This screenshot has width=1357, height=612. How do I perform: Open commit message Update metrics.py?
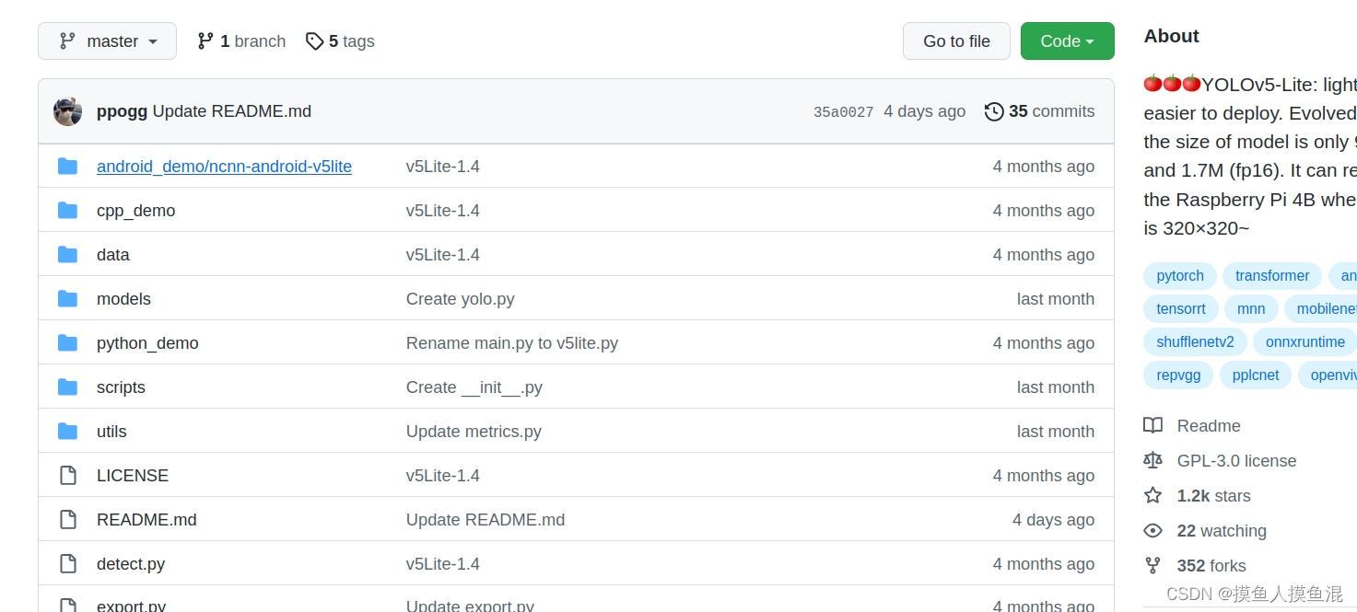coord(474,432)
